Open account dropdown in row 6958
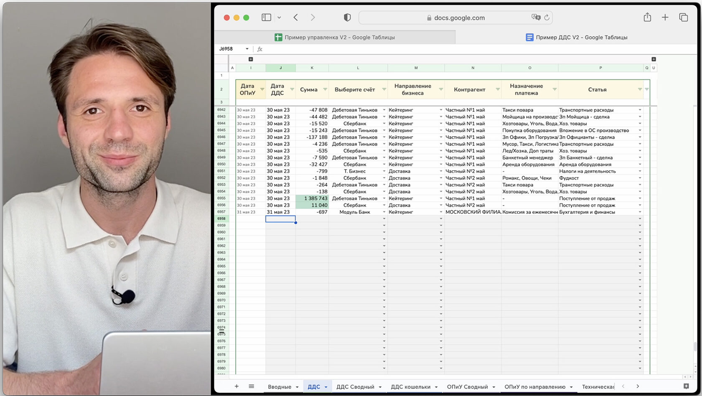This screenshot has width=702, height=396. (x=384, y=219)
